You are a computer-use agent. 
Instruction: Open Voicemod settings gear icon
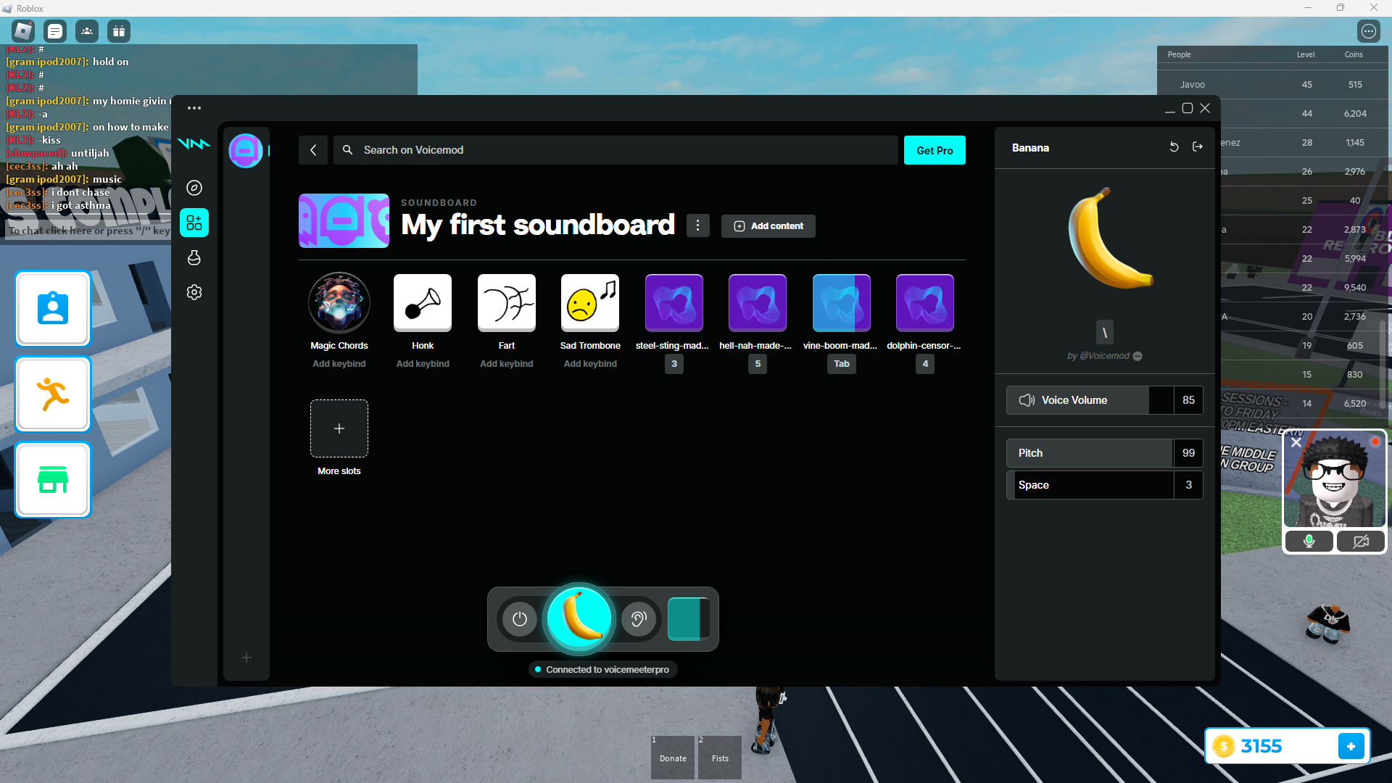[x=194, y=292]
